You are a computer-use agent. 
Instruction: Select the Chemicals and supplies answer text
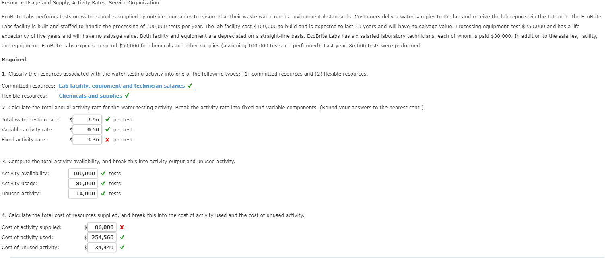91,96
